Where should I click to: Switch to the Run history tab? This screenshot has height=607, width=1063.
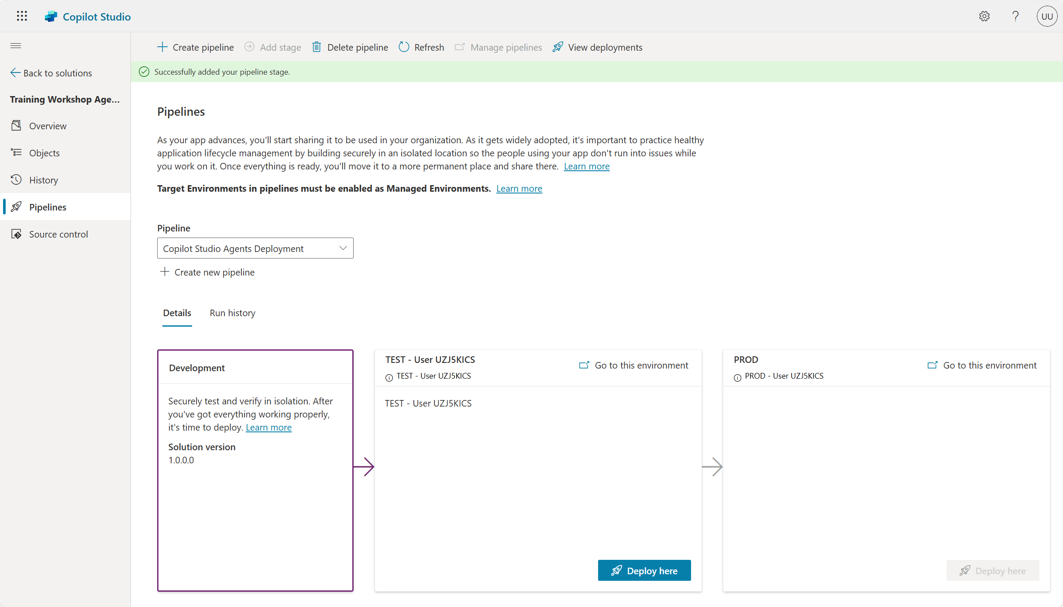[232, 313]
